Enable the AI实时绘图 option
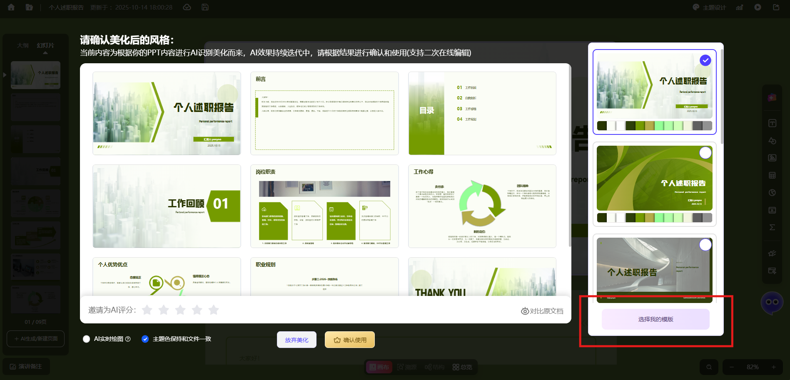 [87, 339]
